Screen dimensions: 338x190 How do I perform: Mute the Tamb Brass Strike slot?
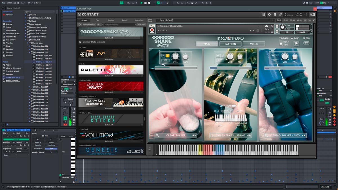(x=218, y=55)
